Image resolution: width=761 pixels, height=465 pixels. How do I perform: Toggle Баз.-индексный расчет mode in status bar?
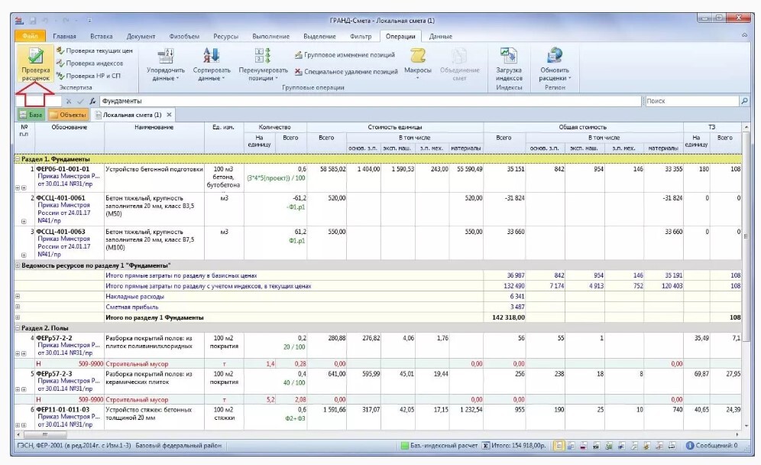438,445
